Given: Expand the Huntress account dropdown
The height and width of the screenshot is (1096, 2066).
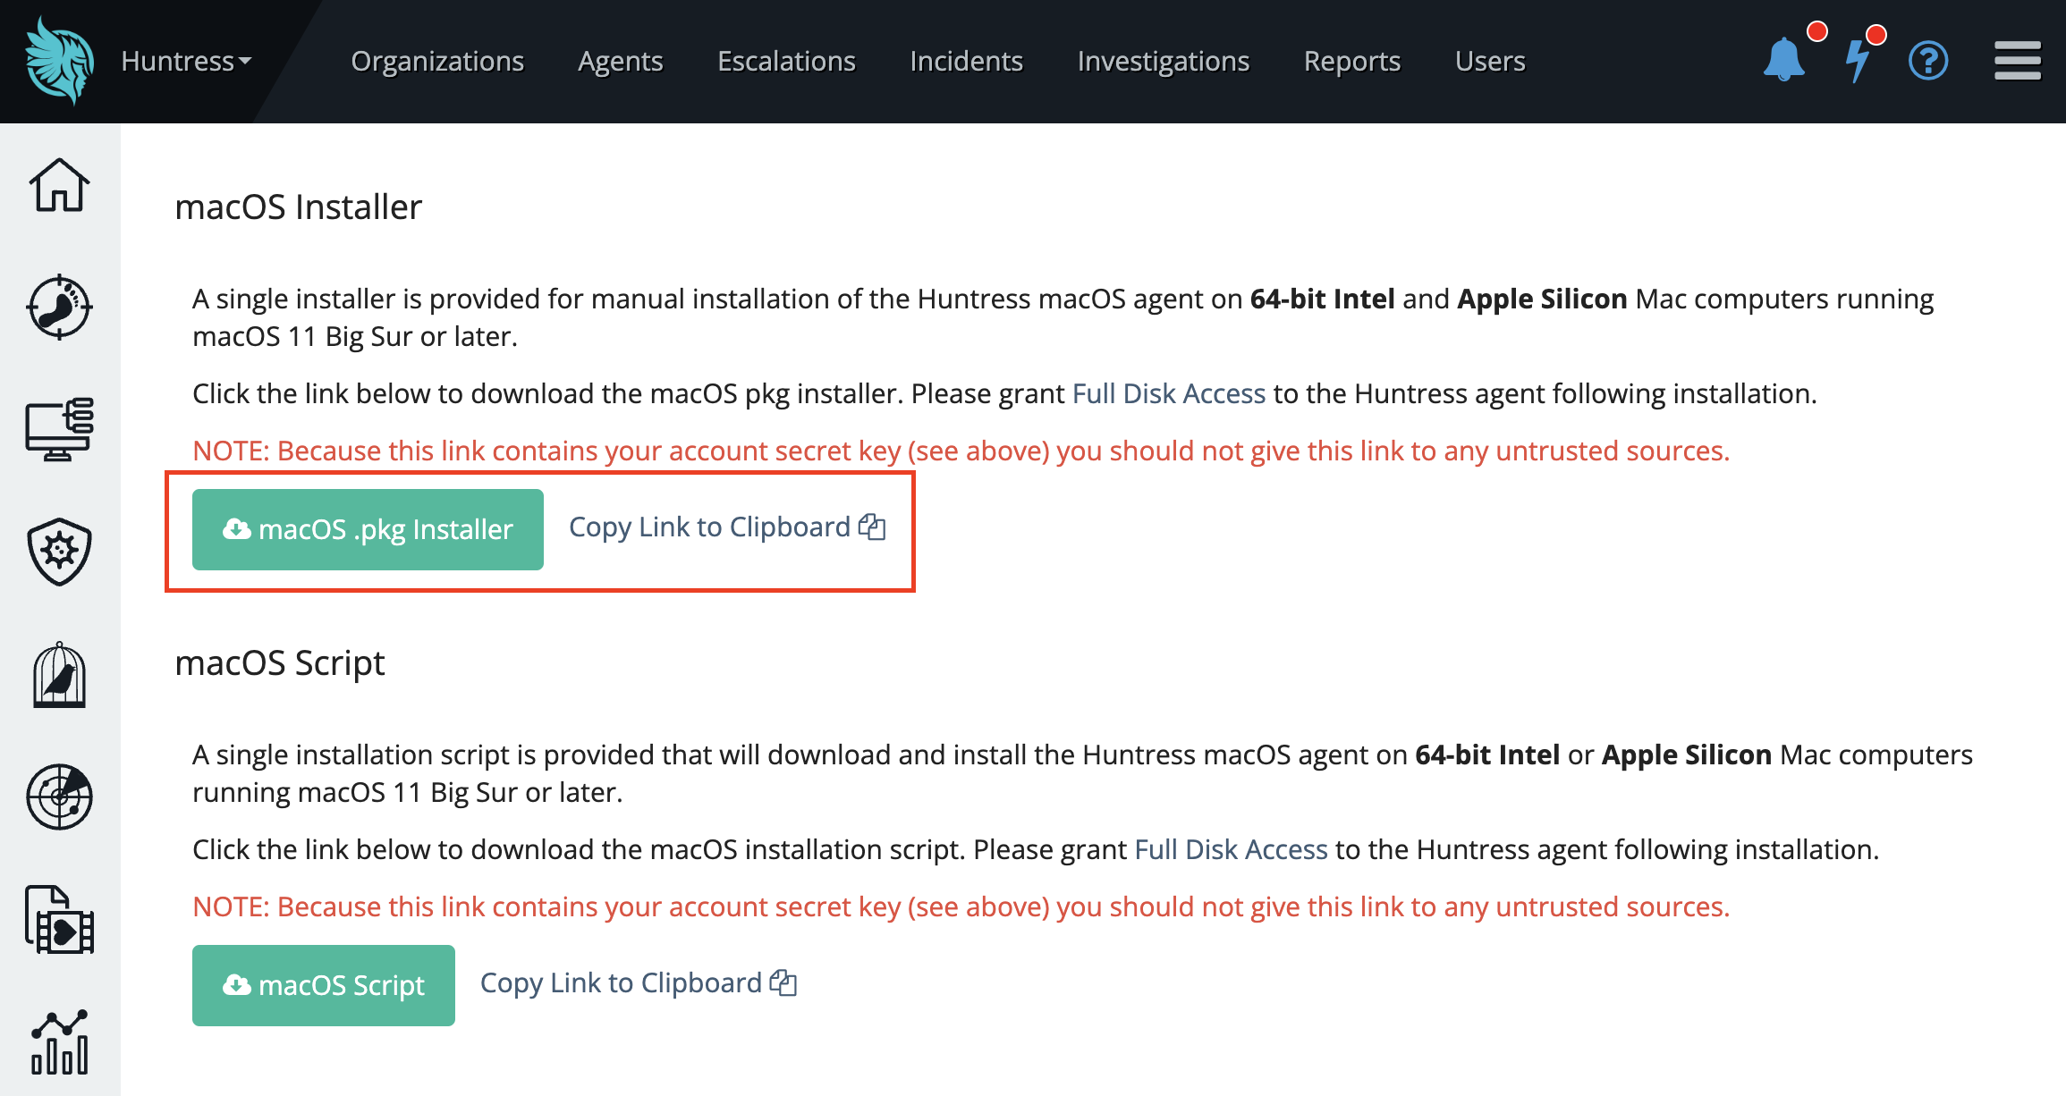Looking at the screenshot, I should pos(184,61).
